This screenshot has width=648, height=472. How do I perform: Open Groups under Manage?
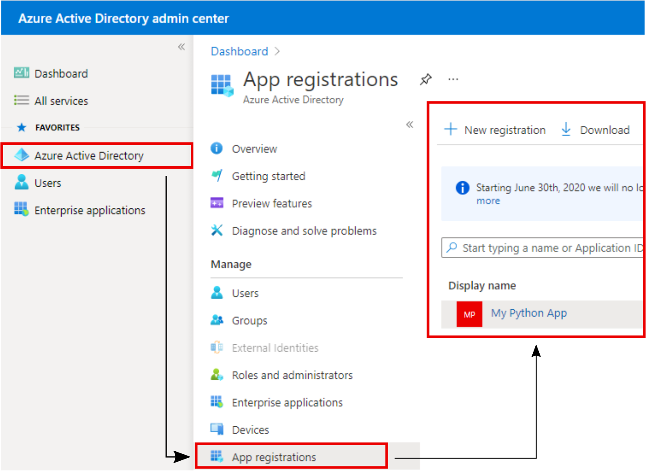(249, 321)
